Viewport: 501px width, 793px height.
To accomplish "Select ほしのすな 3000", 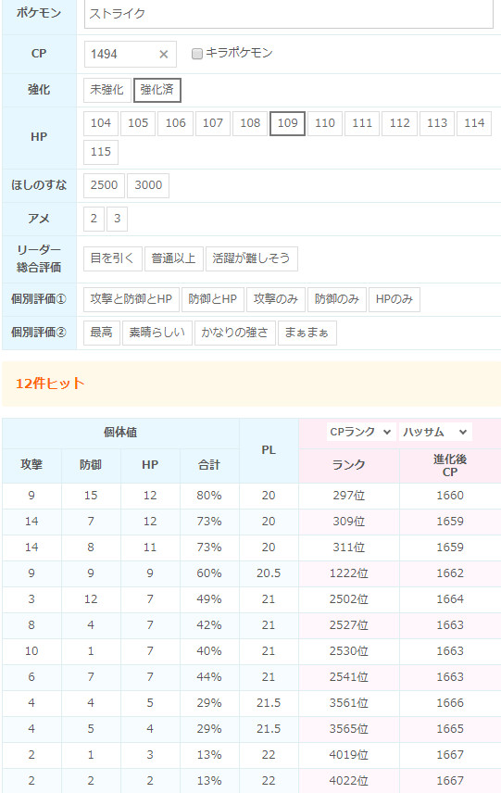I will pos(148,185).
